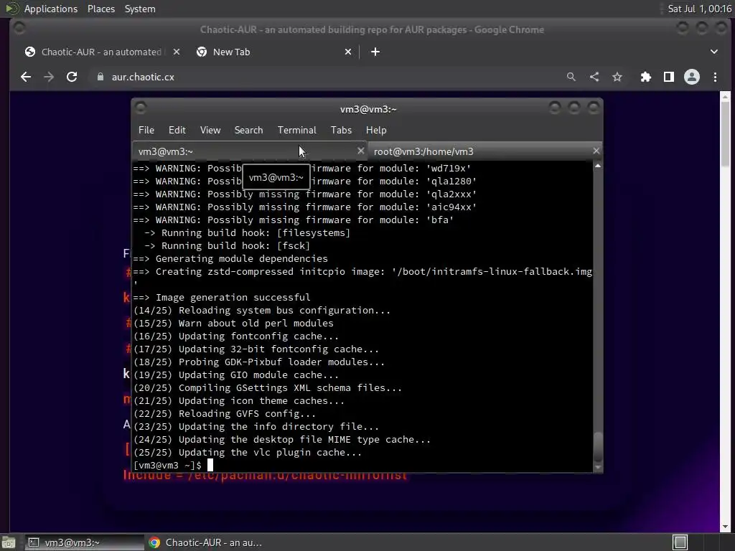Image resolution: width=735 pixels, height=551 pixels.
Task: Open terminal View menu
Action: [210, 130]
